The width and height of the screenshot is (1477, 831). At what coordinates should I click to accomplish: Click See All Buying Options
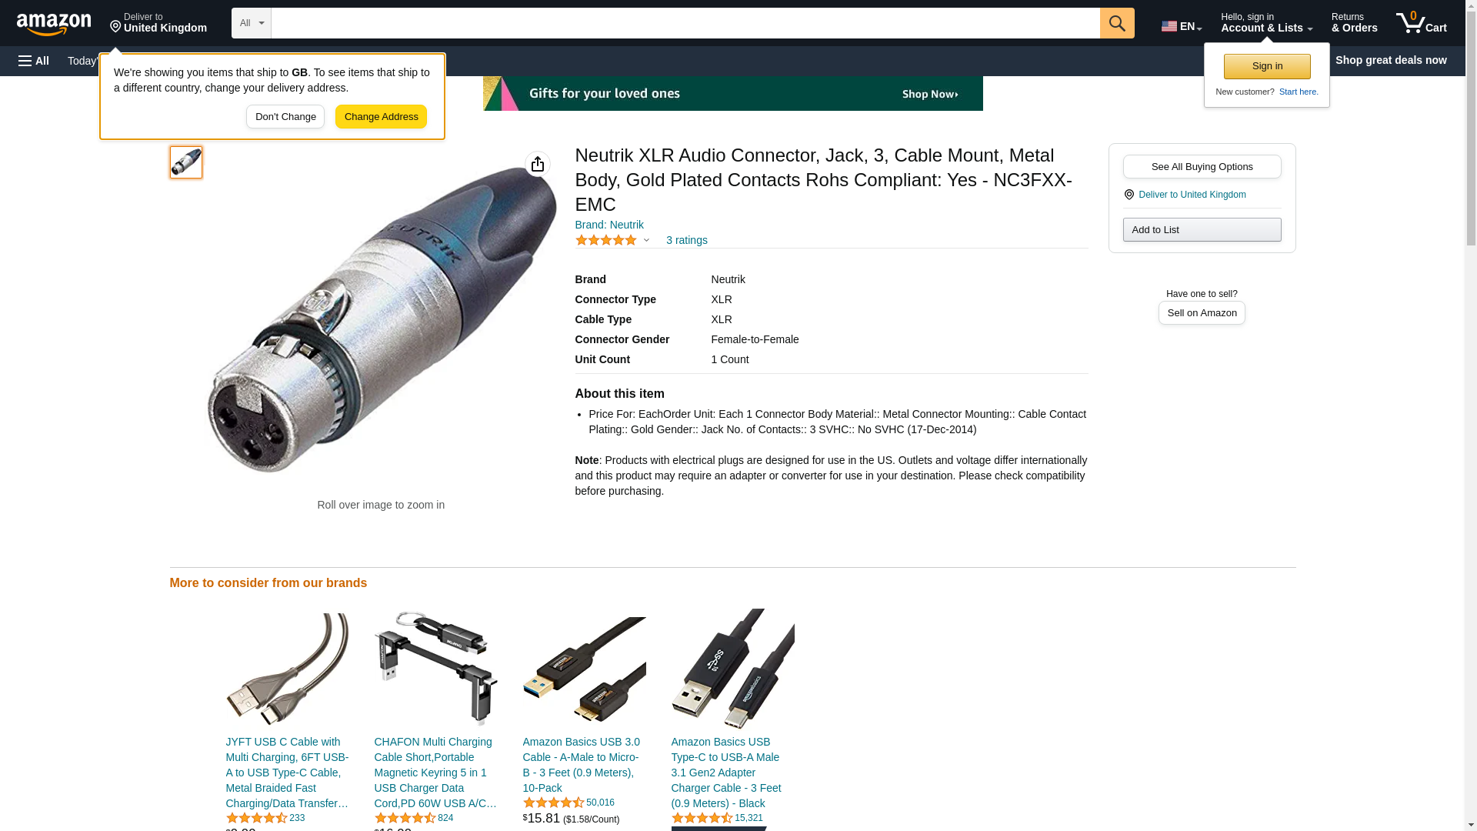tap(1202, 166)
